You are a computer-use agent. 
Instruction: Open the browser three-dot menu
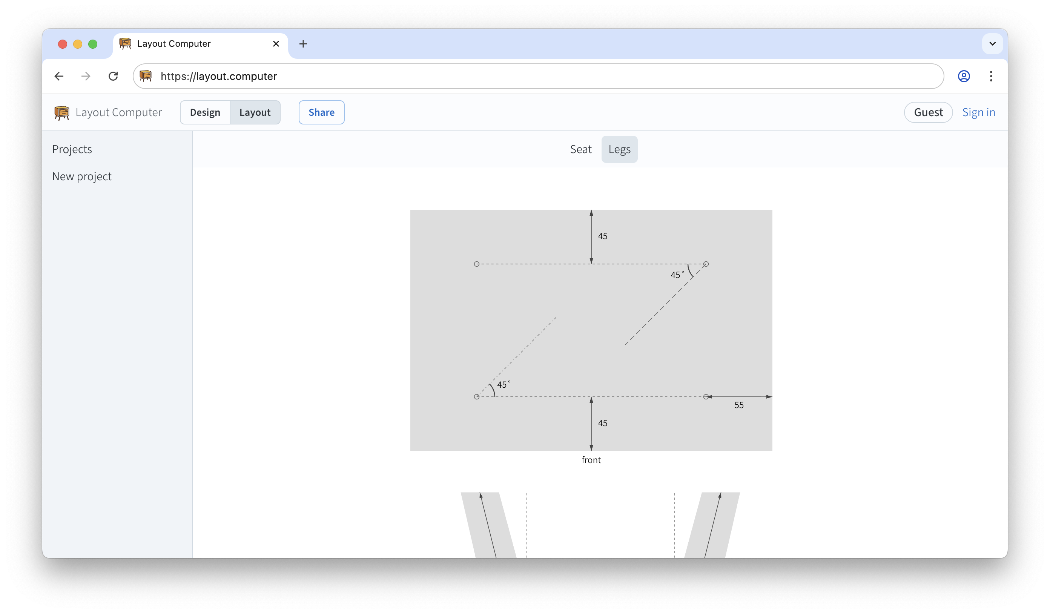click(991, 76)
